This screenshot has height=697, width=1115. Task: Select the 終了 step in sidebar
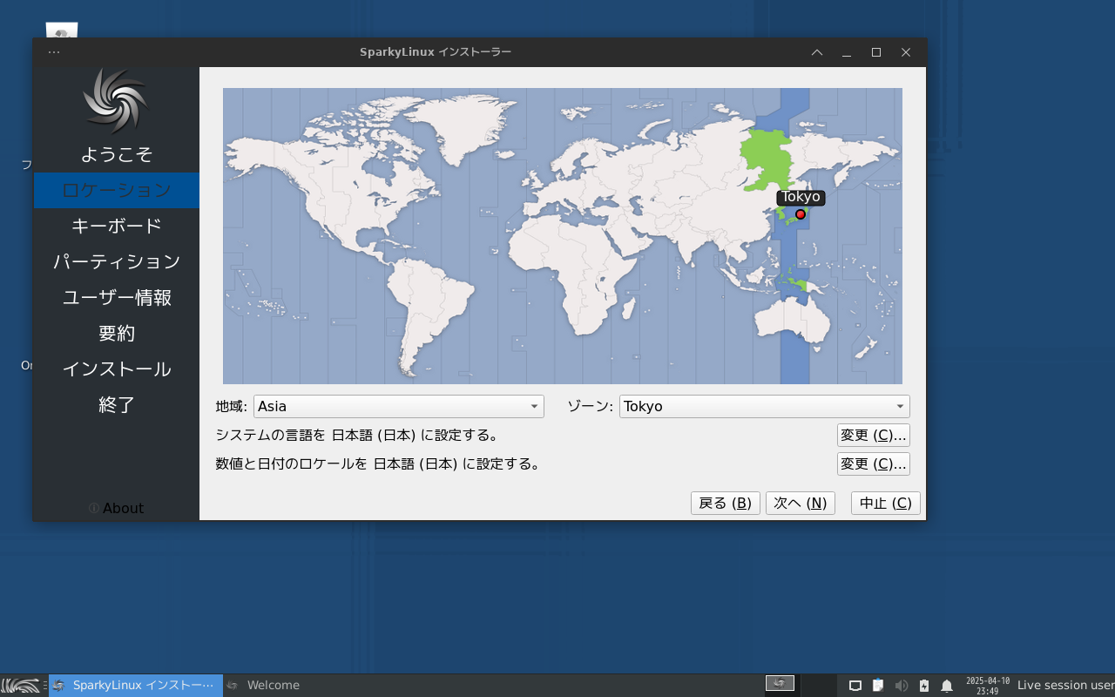click(117, 404)
